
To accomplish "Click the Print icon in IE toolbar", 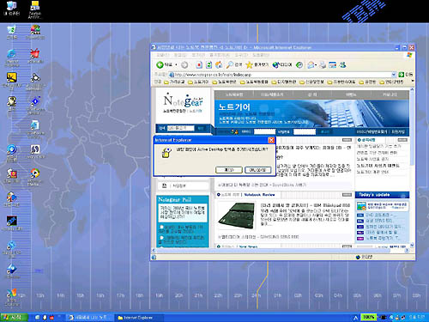I will tap(323, 65).
